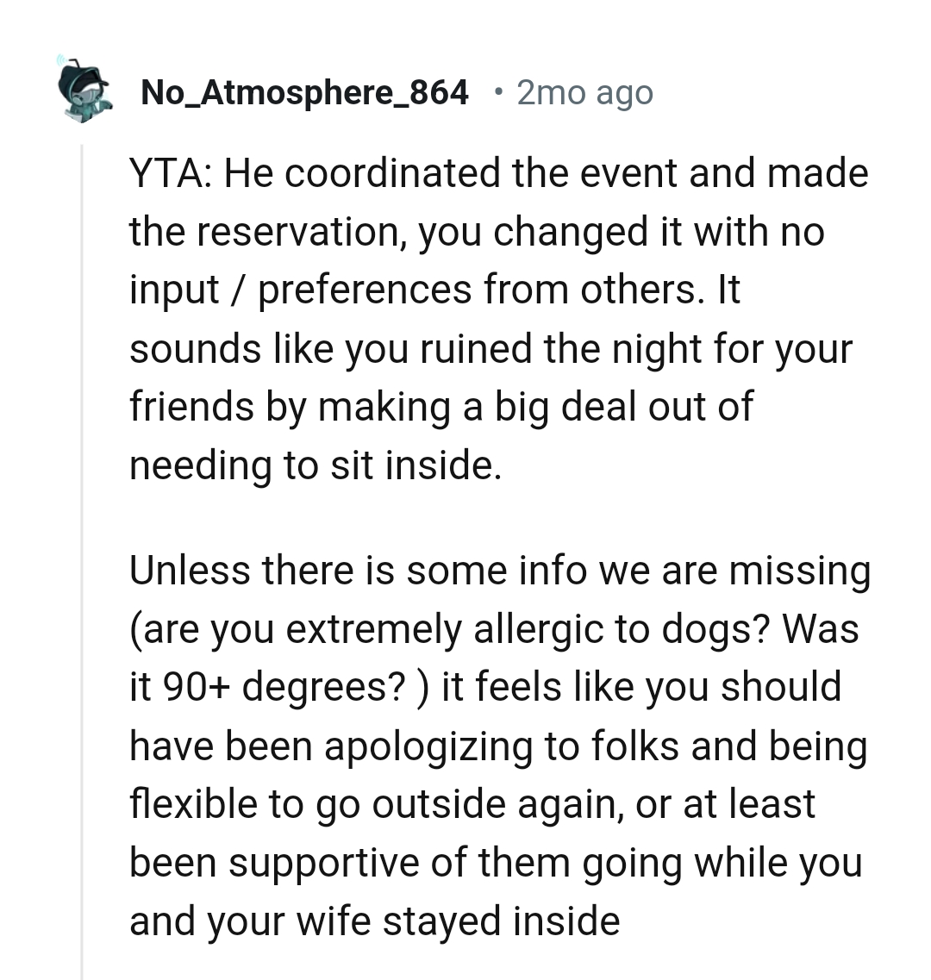Click the text "it 90+ degrees?"
931x980 pixels.
[268, 688]
